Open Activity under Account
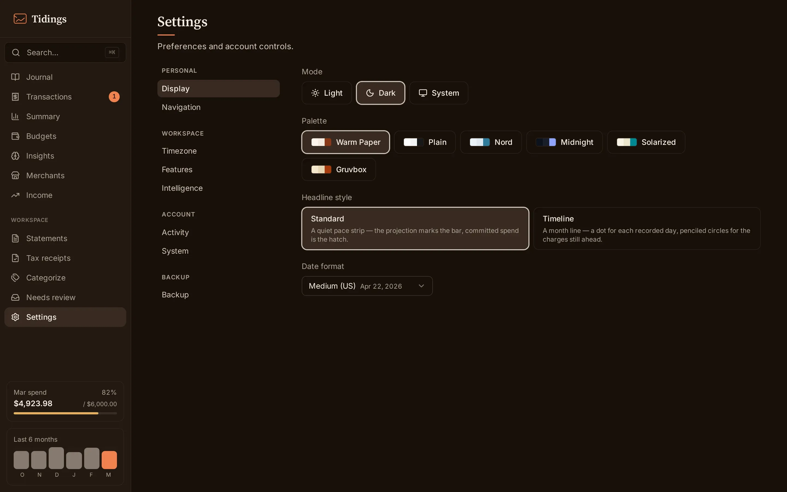This screenshot has height=492, width=787. (x=218, y=232)
